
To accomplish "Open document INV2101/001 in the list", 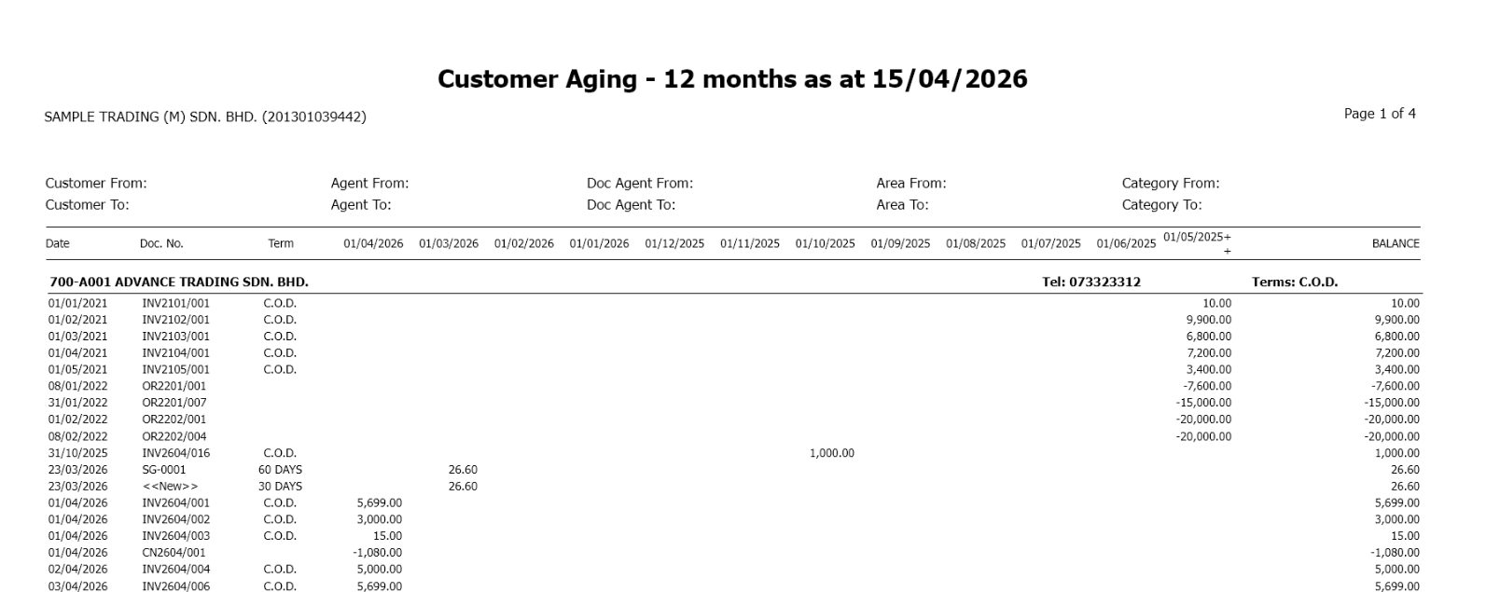I will [175, 303].
